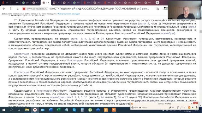Open Microsoft Word from taskbar

50,110
